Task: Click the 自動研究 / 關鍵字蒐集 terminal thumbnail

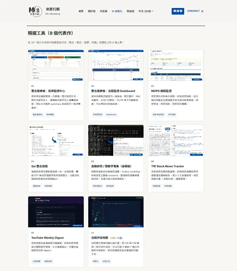Action: [116, 141]
